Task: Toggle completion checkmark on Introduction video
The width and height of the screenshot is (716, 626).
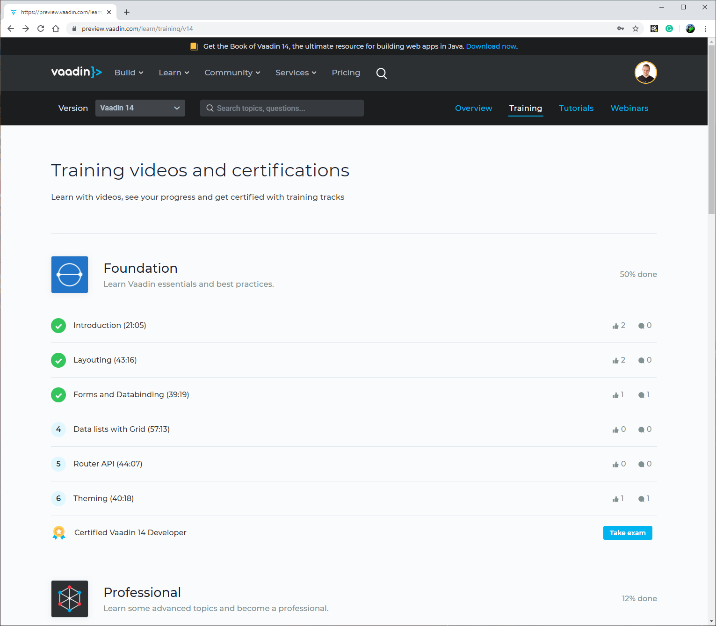Action: pos(58,325)
